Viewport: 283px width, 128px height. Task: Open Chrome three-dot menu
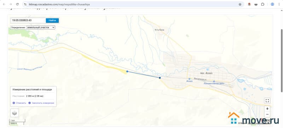(279, 4)
